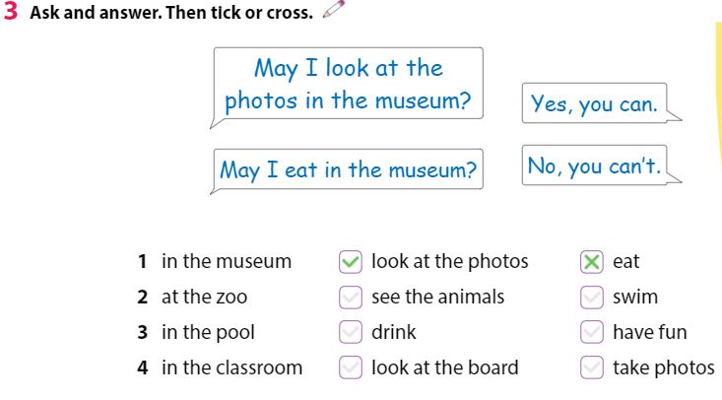Click the "May I eat in the museum?" bubble
The image size is (722, 400).
point(348,170)
